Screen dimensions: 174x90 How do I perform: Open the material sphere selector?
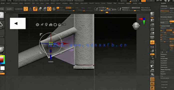pyautogui.click(x=2, y=50)
